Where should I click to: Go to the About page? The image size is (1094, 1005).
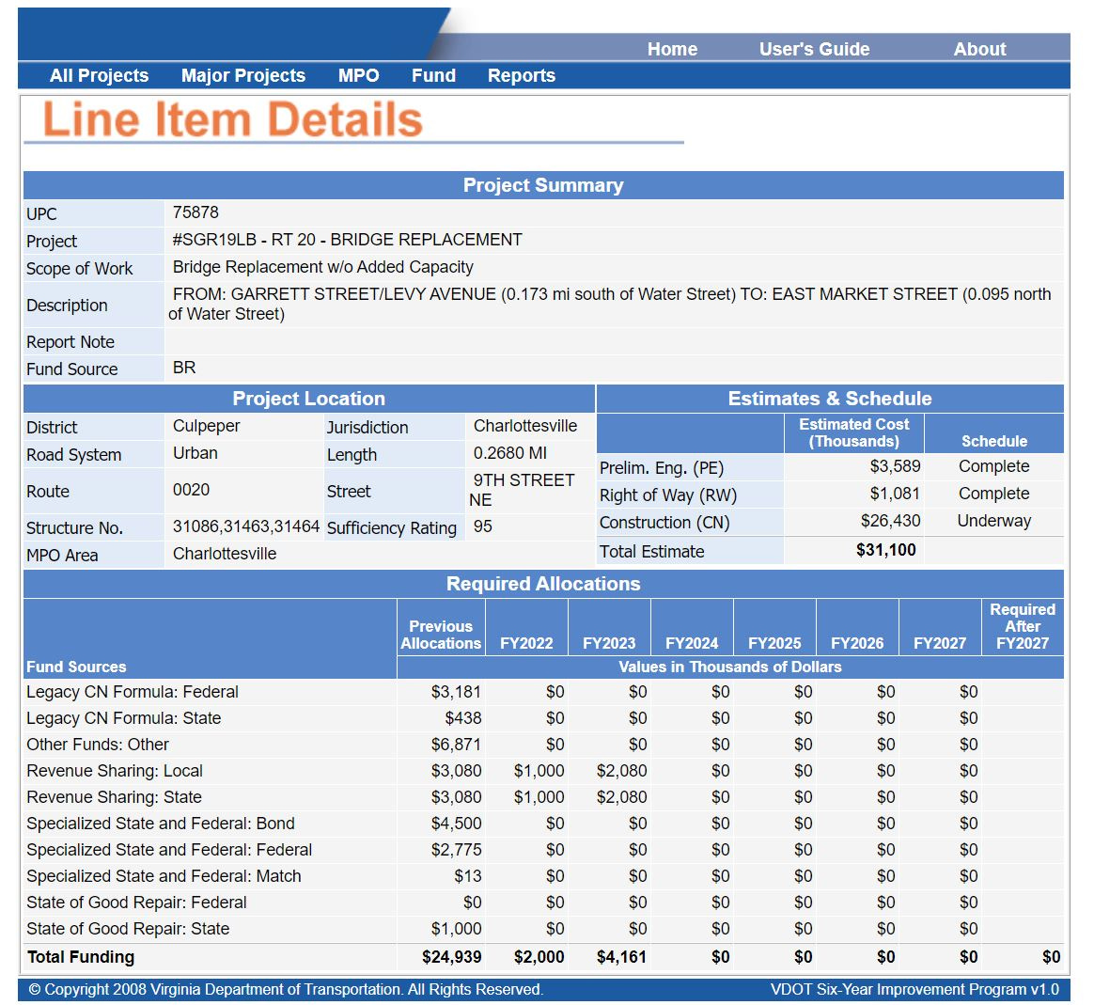point(979,49)
